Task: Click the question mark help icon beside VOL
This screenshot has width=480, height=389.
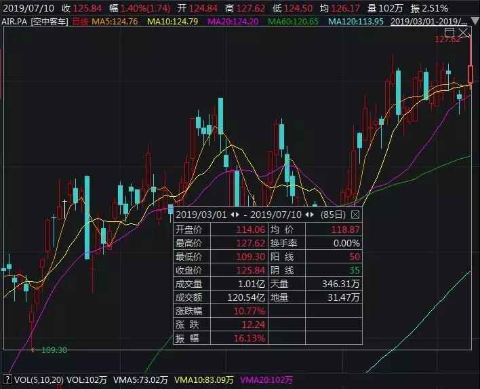Action: (8, 379)
